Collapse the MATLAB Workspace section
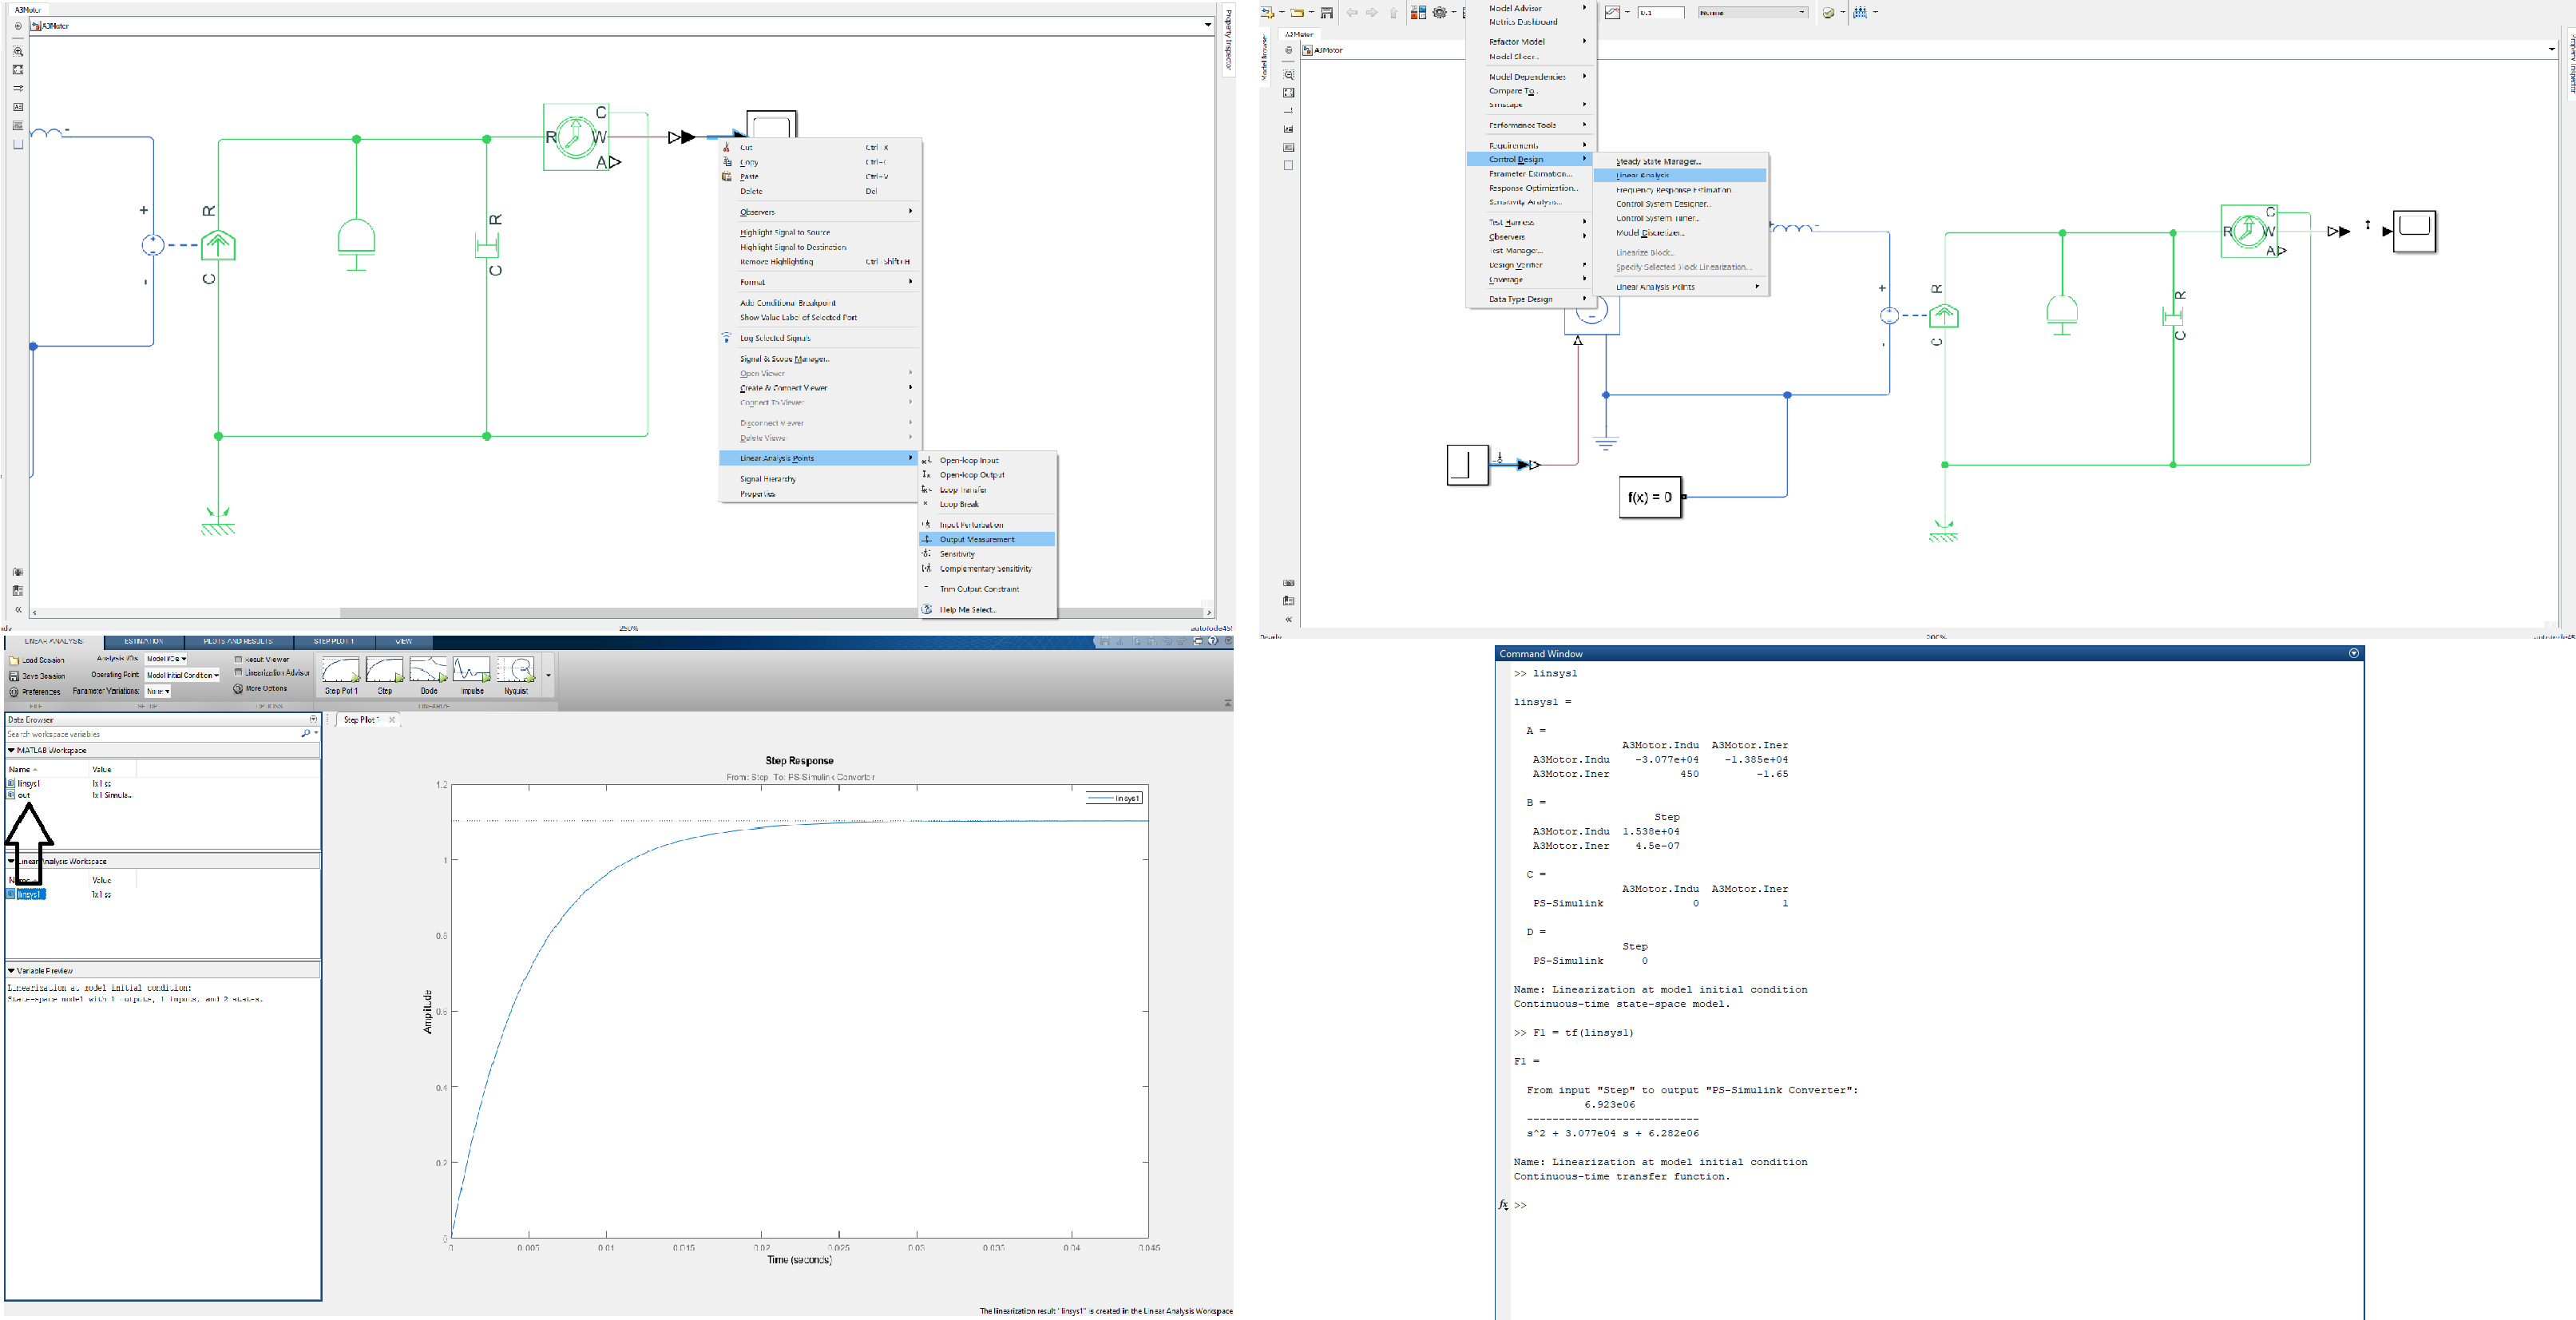The image size is (2576, 1320). (12, 750)
